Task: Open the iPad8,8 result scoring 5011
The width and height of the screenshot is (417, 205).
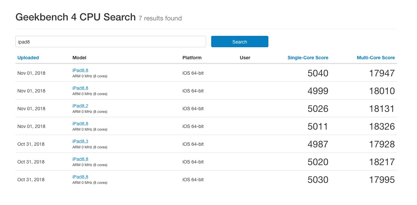Action: tap(80, 124)
